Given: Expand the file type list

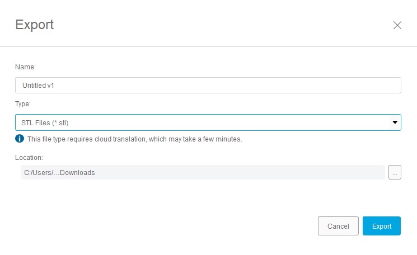Looking at the screenshot, I should (x=395, y=122).
